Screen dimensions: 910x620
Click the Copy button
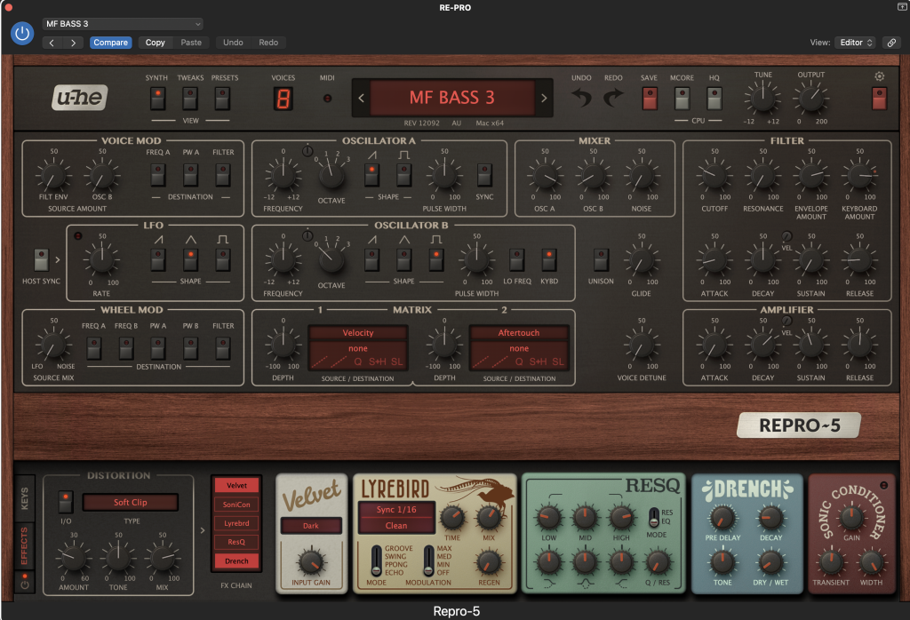156,43
